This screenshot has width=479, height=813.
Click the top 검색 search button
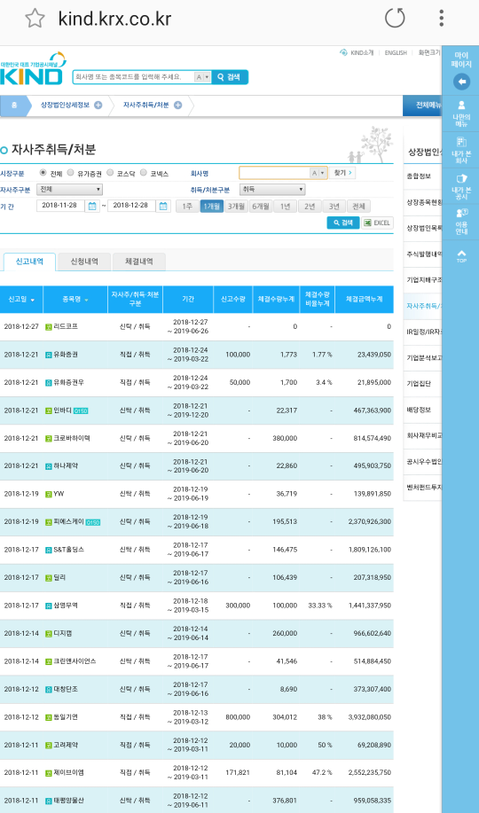coord(230,77)
